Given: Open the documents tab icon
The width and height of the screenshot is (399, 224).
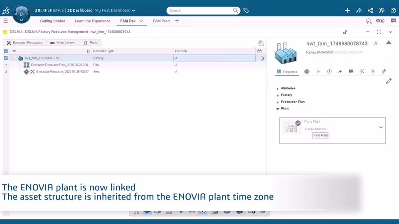Looking at the screenshot, I should click(373, 72).
